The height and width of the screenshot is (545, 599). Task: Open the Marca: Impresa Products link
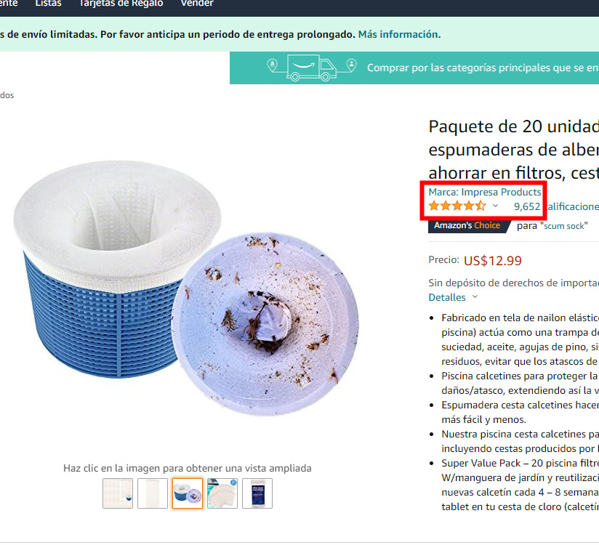click(485, 192)
